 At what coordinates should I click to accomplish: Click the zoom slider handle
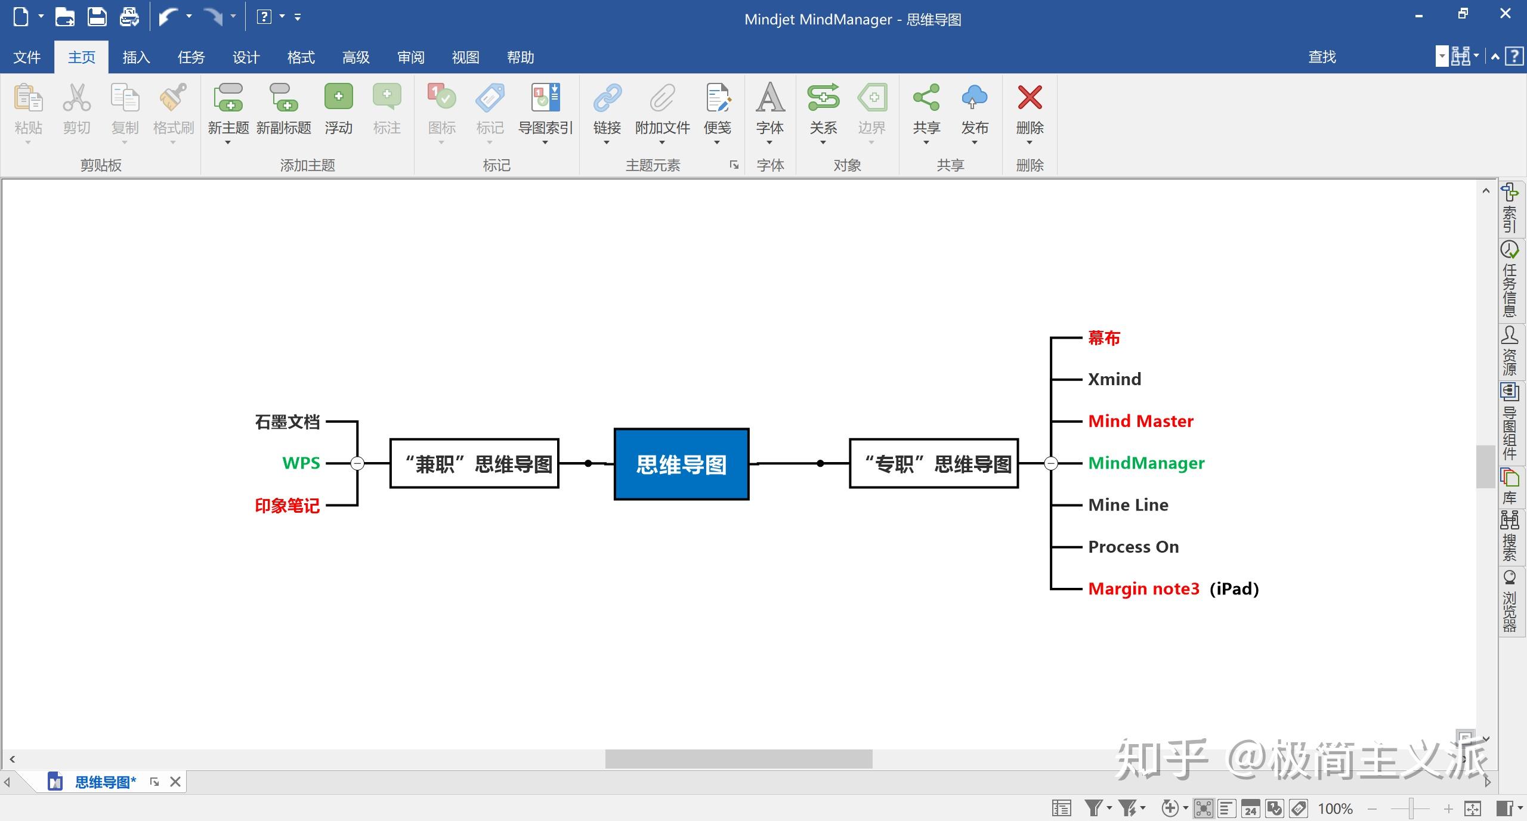point(1411,808)
